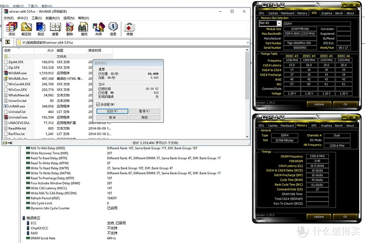Click the Test (测试) toolbar icon in WinRAR
Image resolution: width=365 pixels, height=243 pixels.
click(x=41, y=27)
